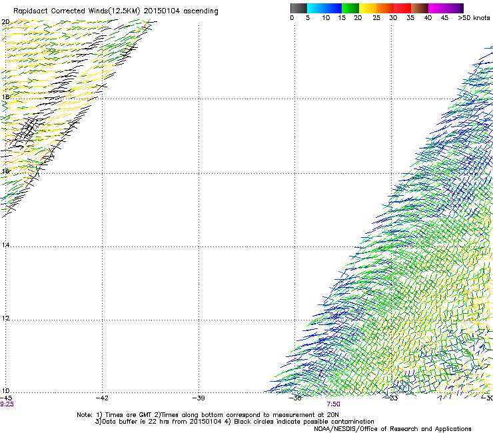The image size is (493, 433).
Task: Click the '>50 knots' legend label
Action: pos(474,18)
